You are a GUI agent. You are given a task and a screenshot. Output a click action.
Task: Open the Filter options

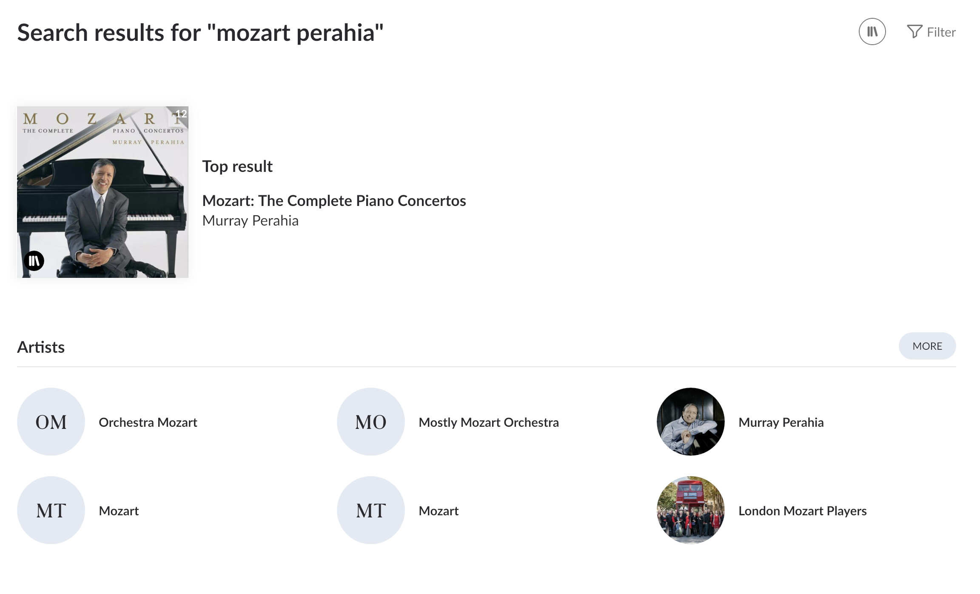(x=931, y=32)
